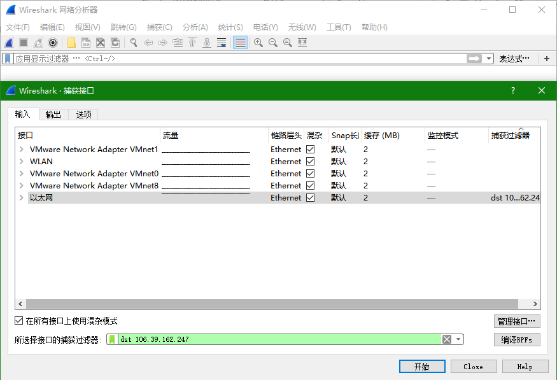Click the start capture shark fin icon
This screenshot has width=557, height=380.
coord(9,43)
